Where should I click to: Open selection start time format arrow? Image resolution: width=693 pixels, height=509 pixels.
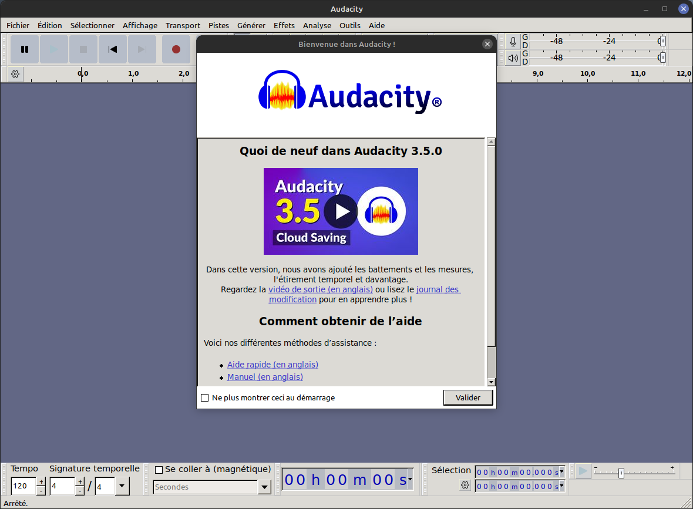[x=561, y=472]
